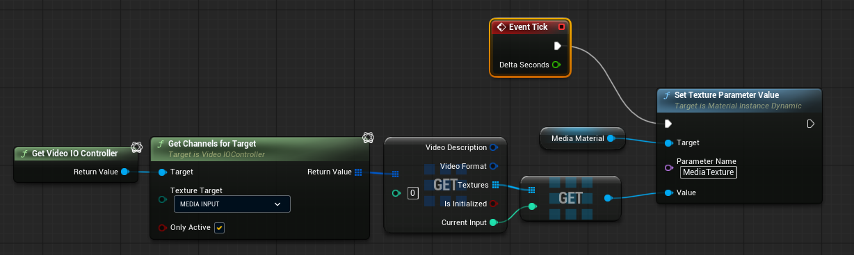Click the Texture Target input pin

click(163, 199)
